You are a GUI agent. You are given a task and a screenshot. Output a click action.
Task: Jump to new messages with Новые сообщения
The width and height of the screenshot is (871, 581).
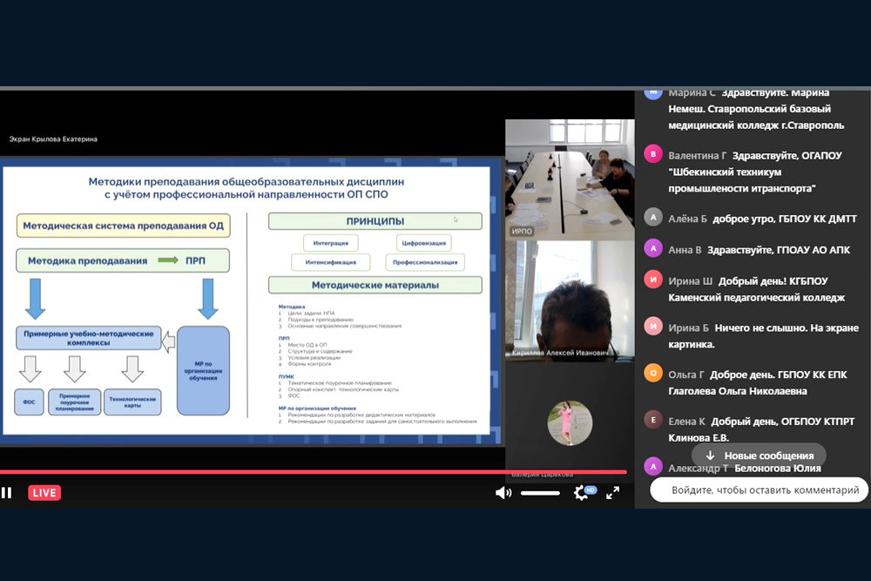759,456
